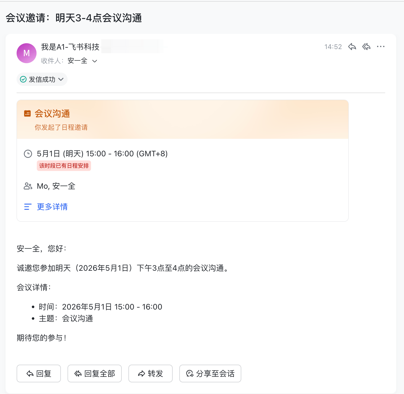Click the sender name 我是A1-飞书科技

click(x=70, y=47)
